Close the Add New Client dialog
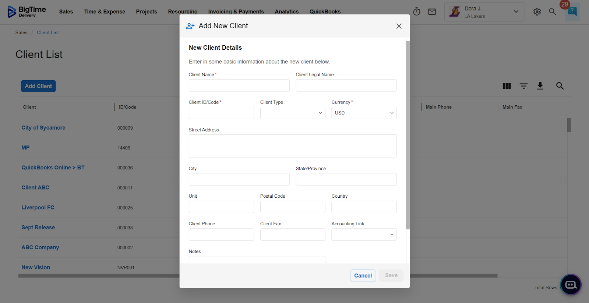The image size is (589, 303). (399, 26)
